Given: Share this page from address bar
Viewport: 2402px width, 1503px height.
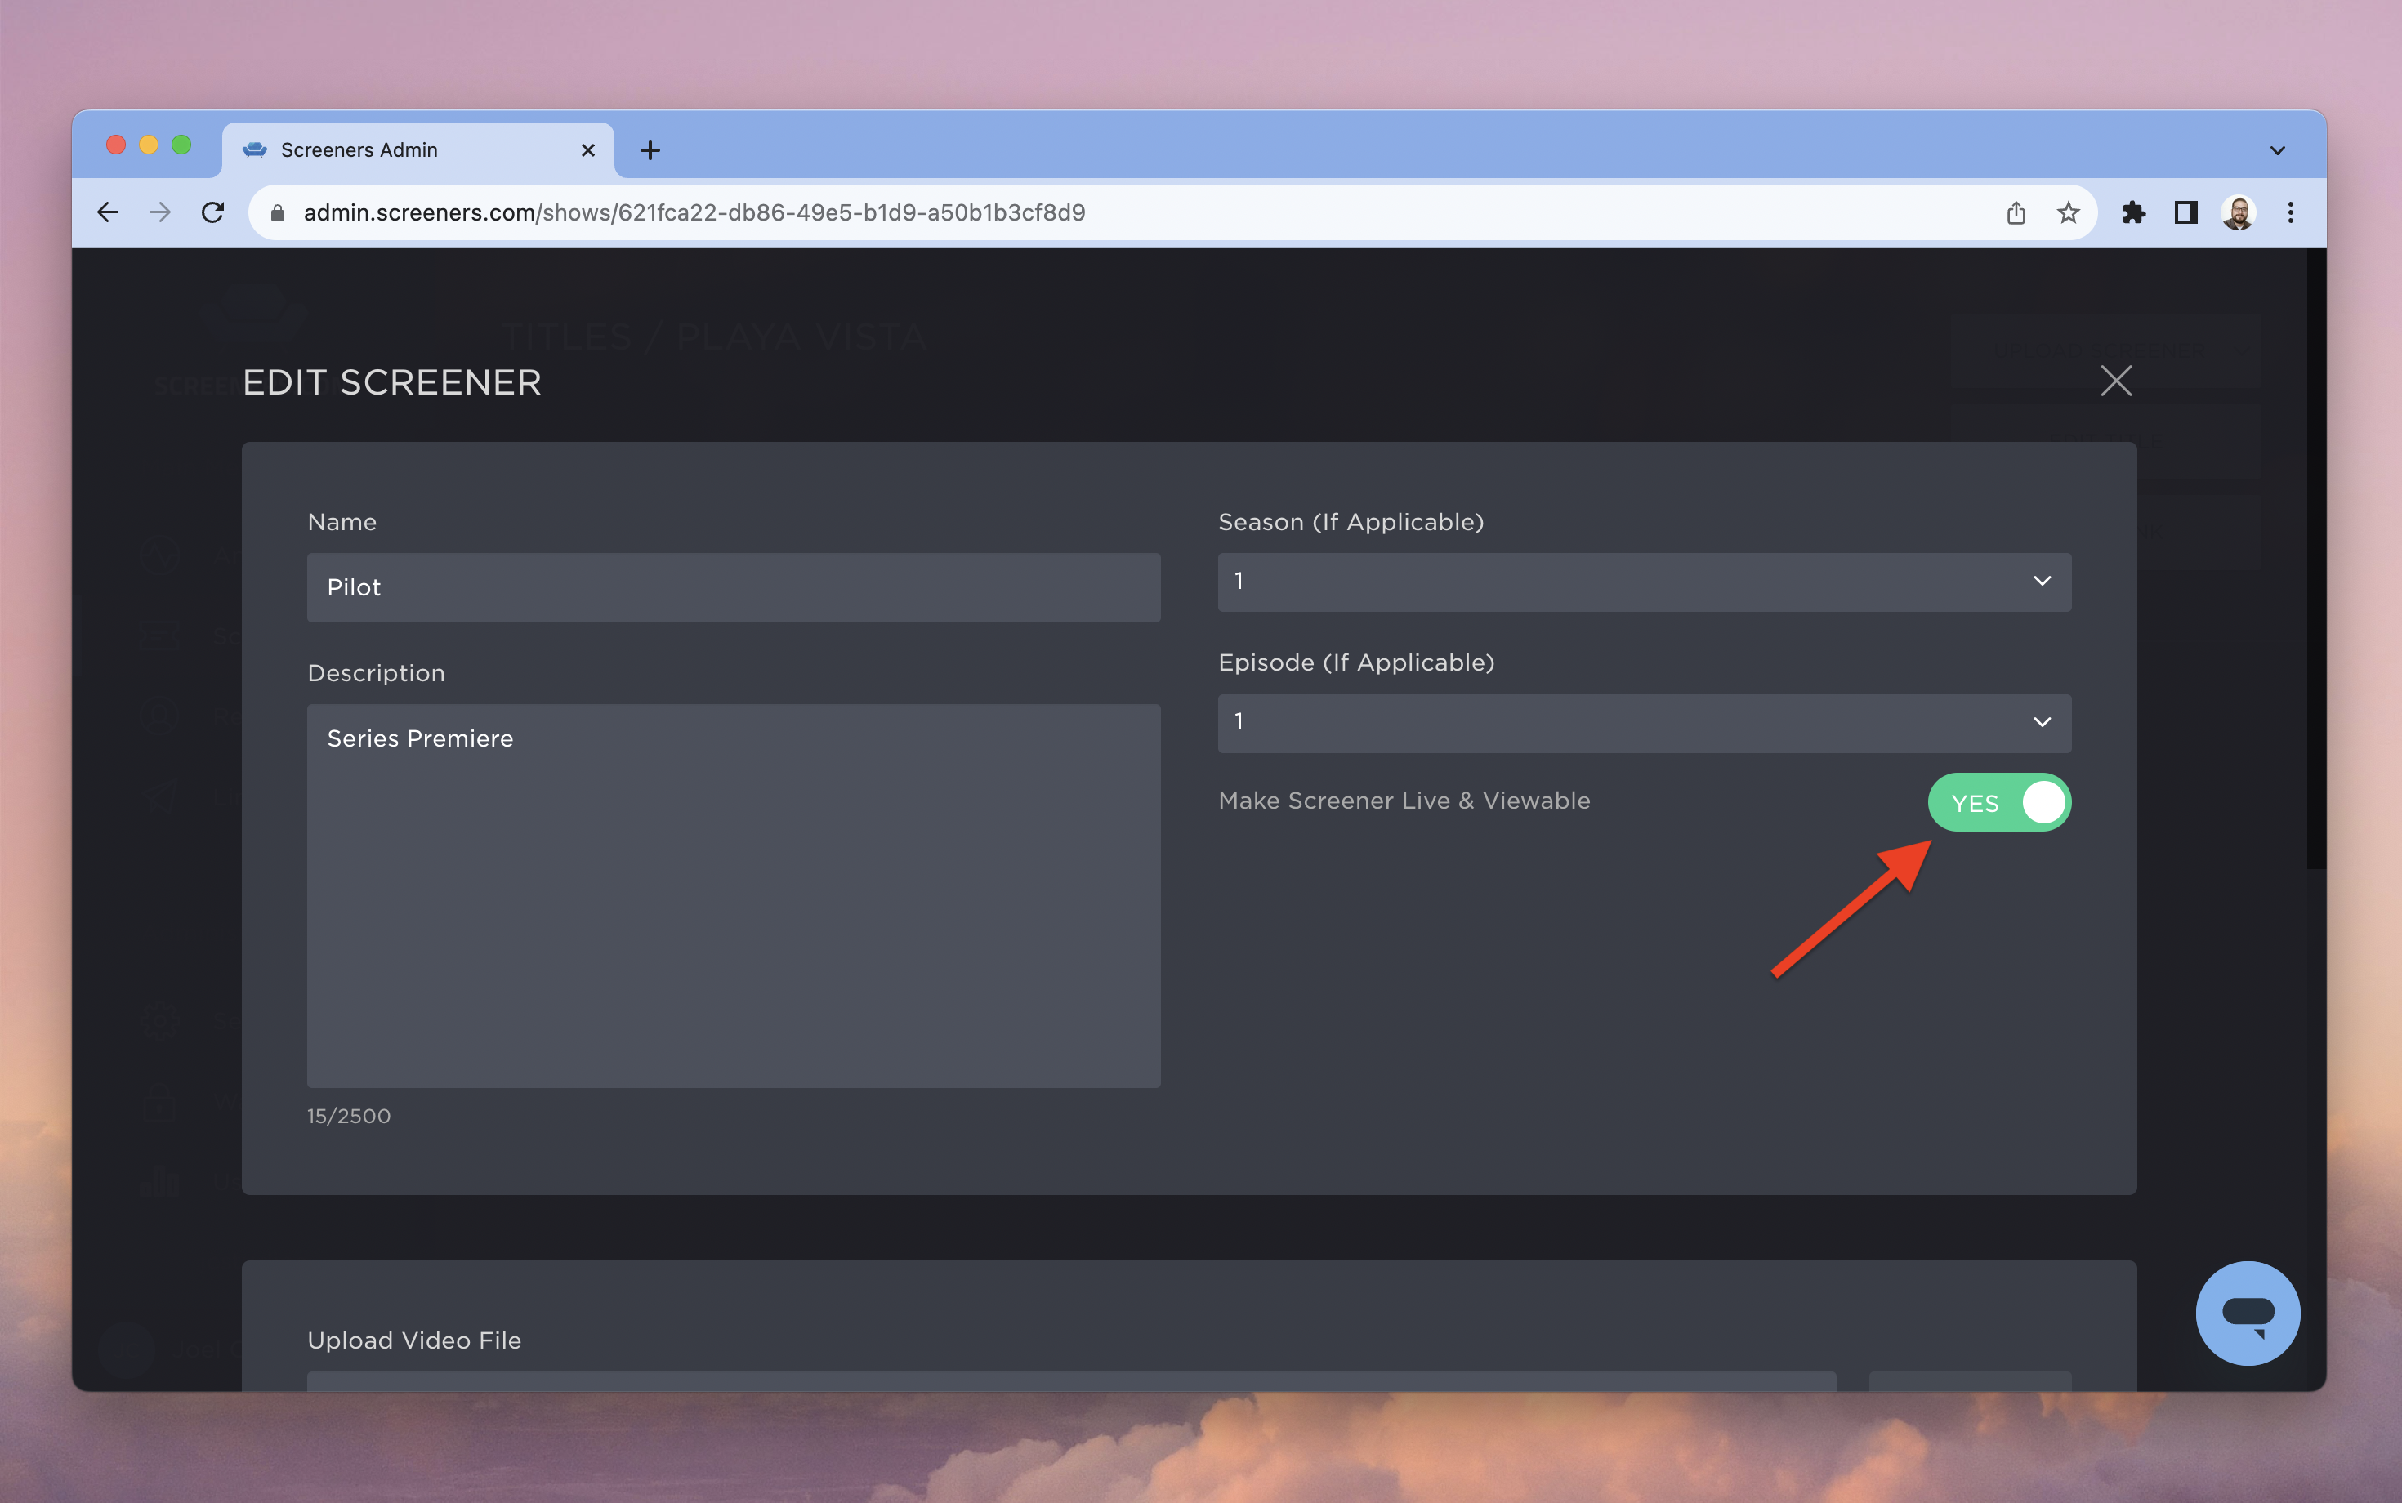Looking at the screenshot, I should click(x=2016, y=212).
